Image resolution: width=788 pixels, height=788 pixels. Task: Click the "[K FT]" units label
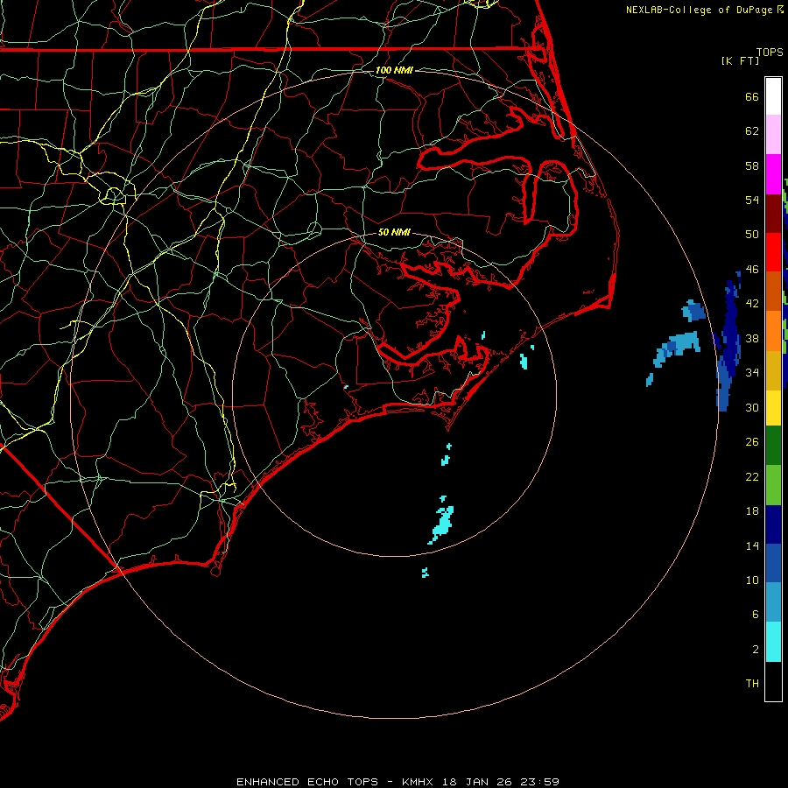coord(740,60)
